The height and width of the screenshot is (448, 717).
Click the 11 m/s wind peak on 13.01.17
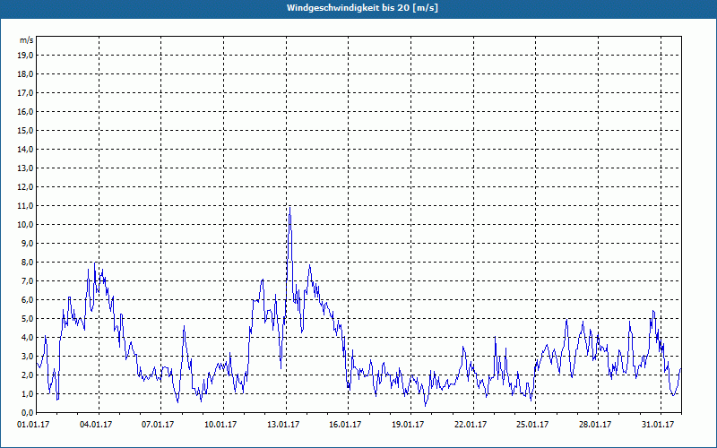coord(289,208)
